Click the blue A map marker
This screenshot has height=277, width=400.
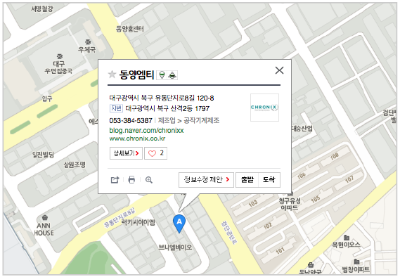179,223
